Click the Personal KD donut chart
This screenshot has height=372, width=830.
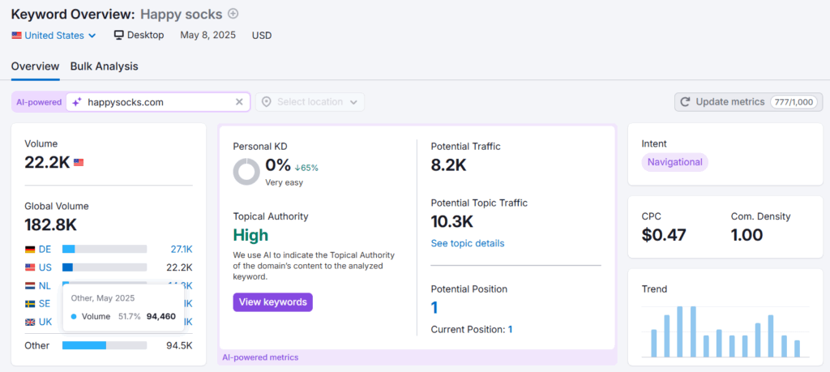(246, 172)
